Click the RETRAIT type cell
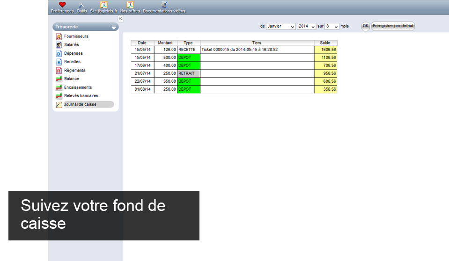Image resolution: width=449 pixels, height=261 pixels. pyautogui.click(x=188, y=73)
